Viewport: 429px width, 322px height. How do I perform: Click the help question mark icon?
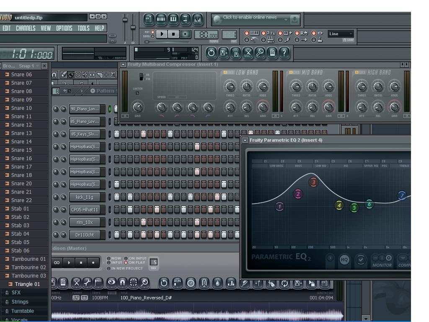[284, 53]
